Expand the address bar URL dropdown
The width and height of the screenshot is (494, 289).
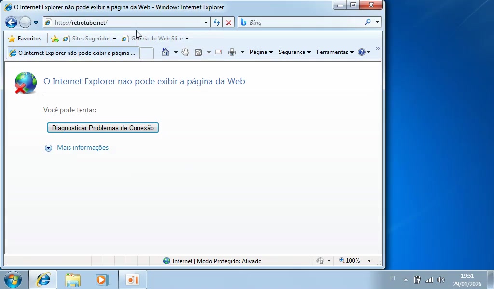pyautogui.click(x=206, y=22)
